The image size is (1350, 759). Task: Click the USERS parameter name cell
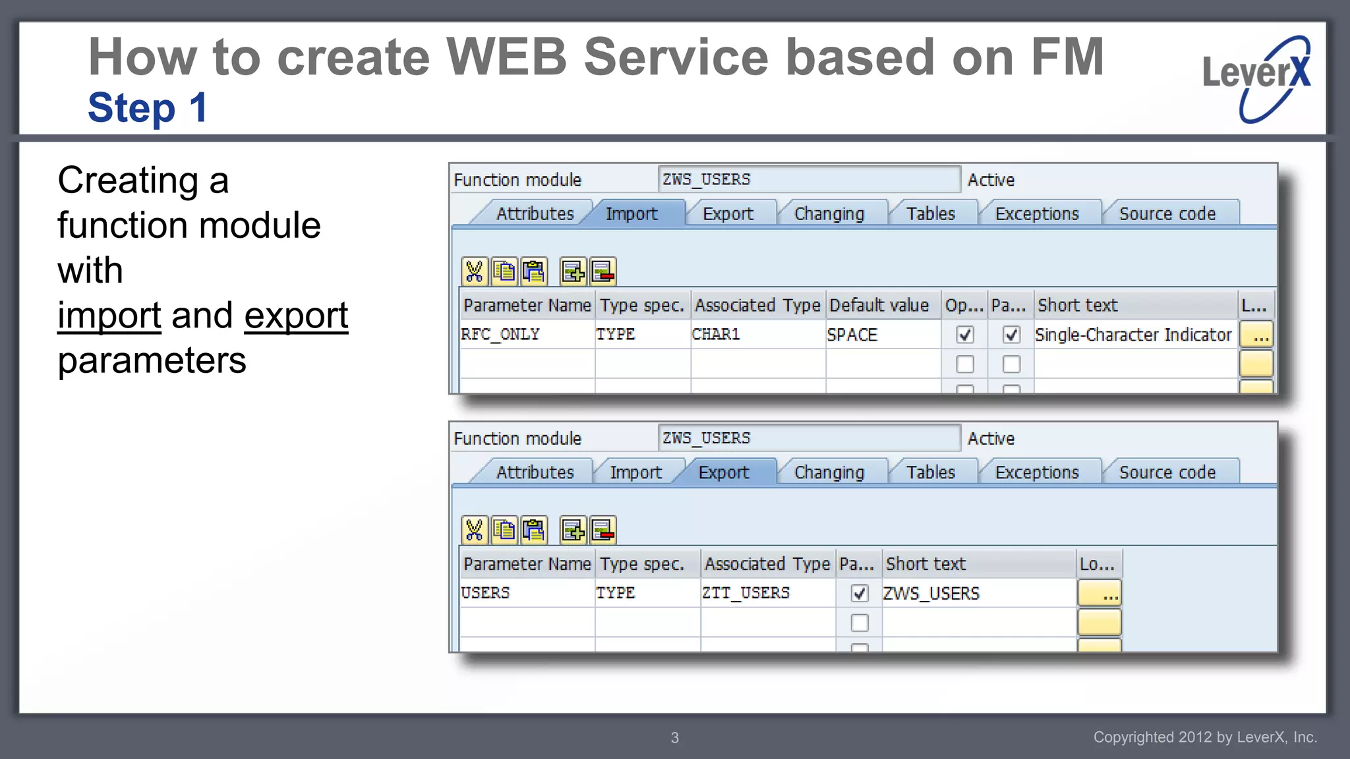527,593
